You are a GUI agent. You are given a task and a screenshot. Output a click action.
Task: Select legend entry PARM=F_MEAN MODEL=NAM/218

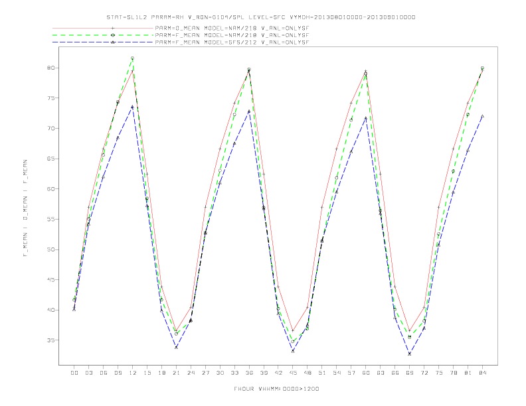coord(232,35)
